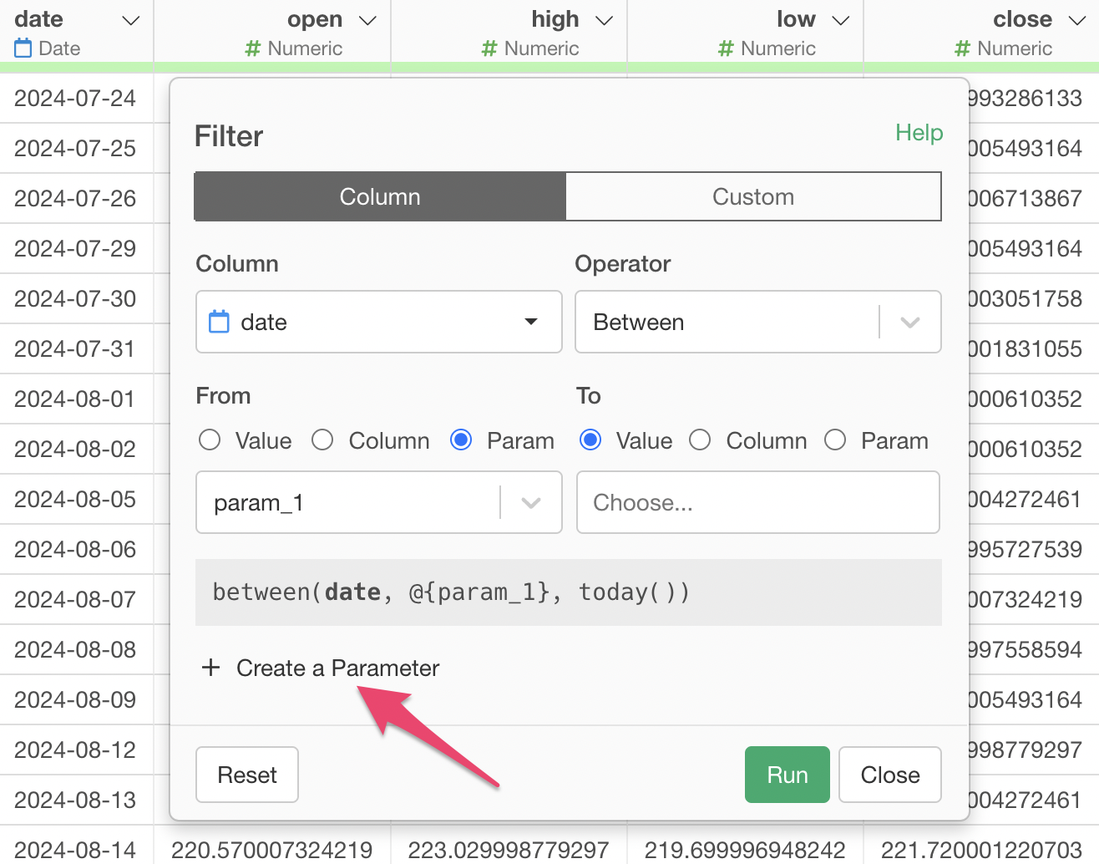Select the Param radio under To
1099x864 pixels.
coord(835,440)
